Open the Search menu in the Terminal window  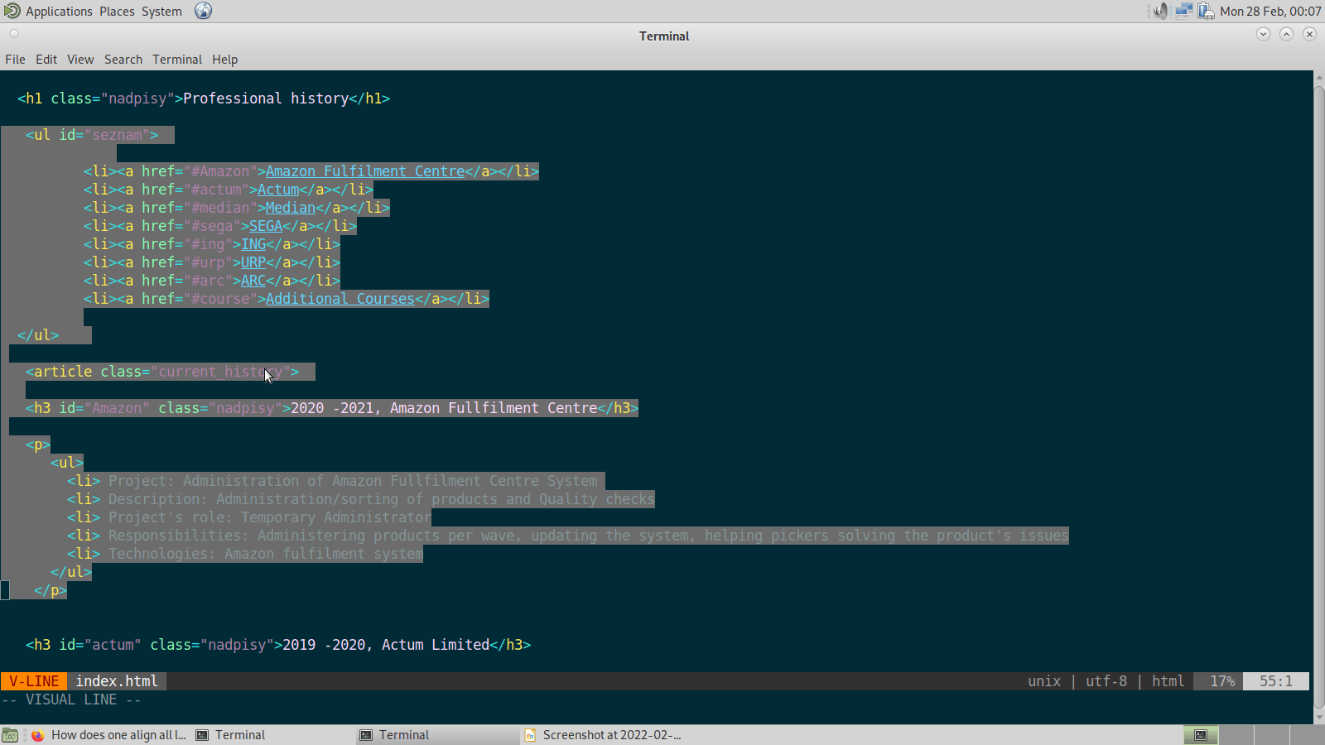point(123,59)
